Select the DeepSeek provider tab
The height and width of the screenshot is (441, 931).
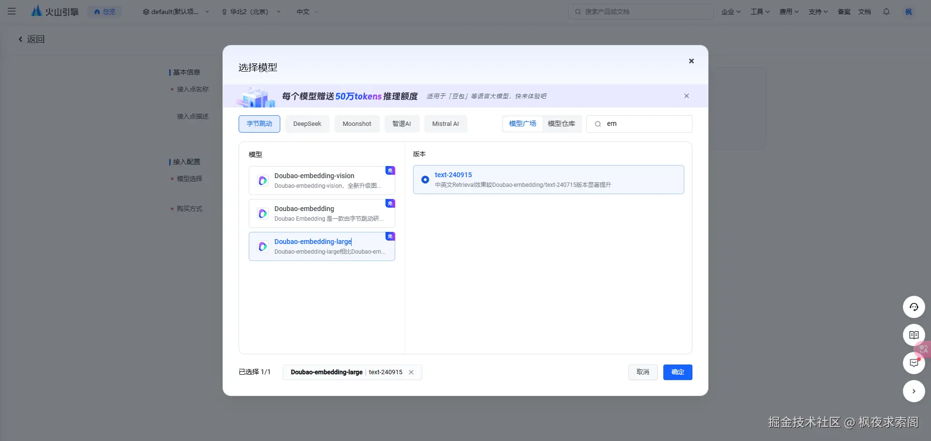point(307,124)
